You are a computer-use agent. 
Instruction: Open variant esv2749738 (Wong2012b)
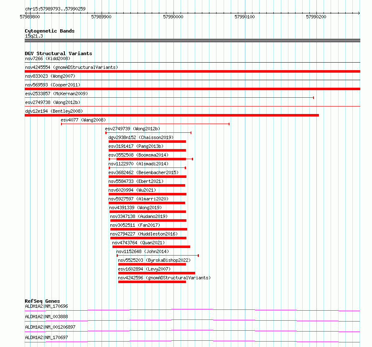53,102
